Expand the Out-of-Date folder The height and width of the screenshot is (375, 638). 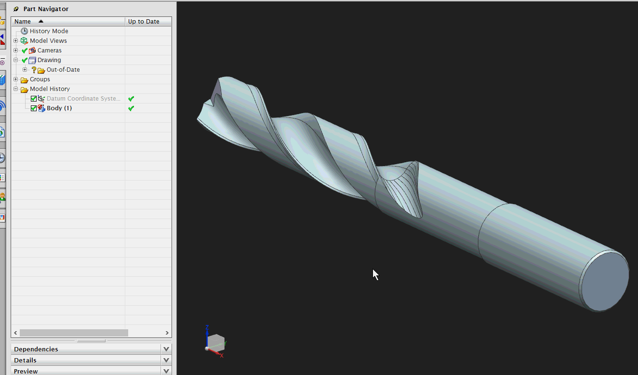coord(25,70)
